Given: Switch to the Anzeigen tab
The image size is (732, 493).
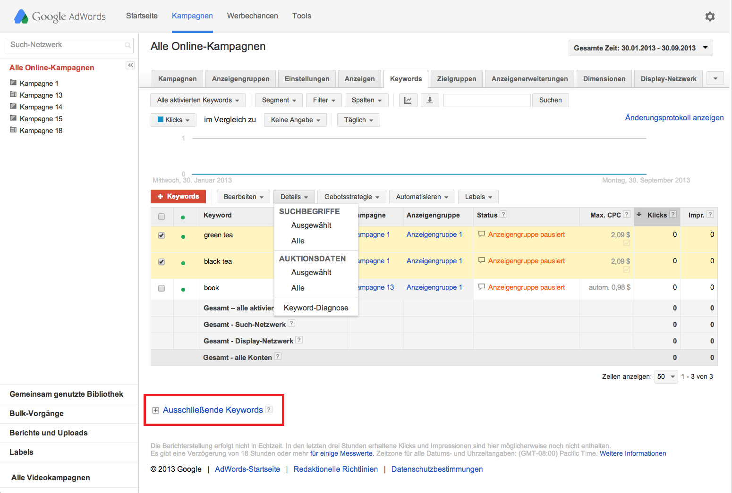Looking at the screenshot, I should point(360,79).
